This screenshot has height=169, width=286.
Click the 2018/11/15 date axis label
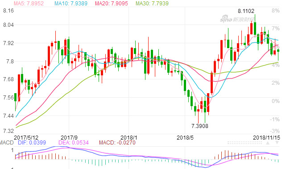(x=266, y=137)
